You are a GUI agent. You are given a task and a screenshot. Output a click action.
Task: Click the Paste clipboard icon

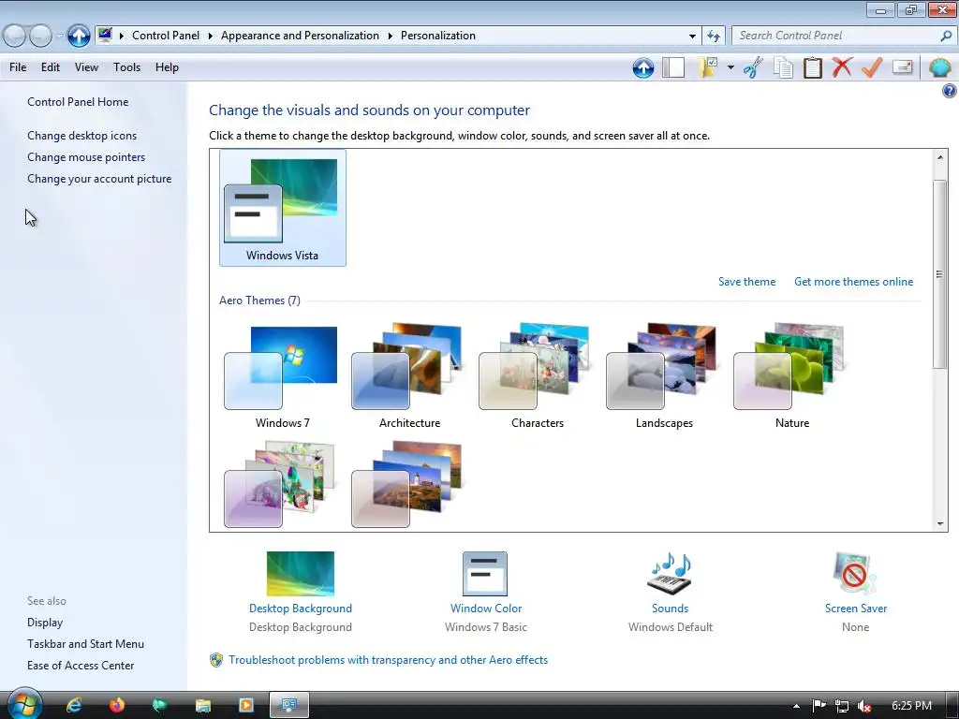point(813,67)
